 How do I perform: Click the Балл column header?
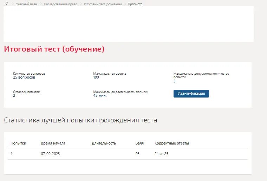pos(139,143)
